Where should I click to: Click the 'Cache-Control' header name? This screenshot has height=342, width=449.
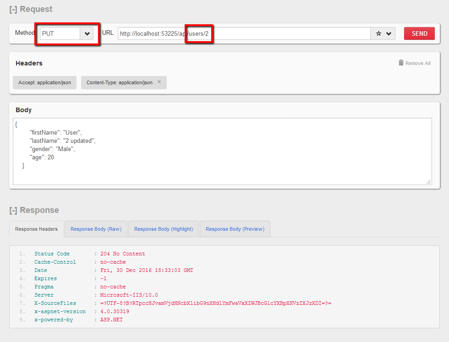pyautogui.click(x=55, y=262)
